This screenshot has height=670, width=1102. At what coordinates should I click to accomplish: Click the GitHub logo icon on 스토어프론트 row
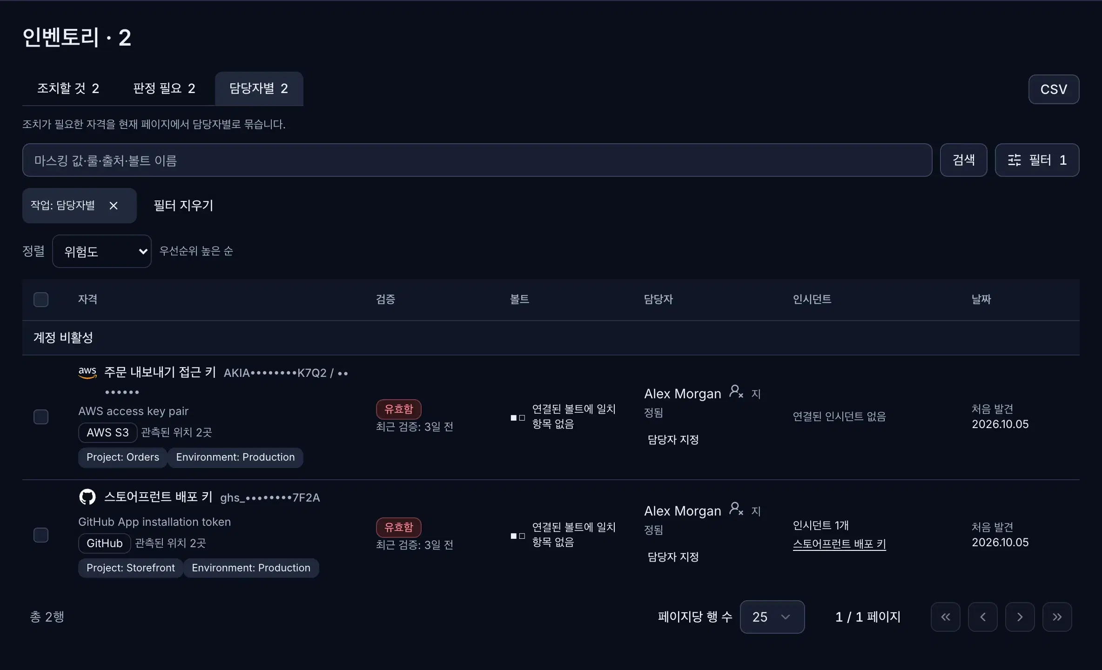[87, 497]
